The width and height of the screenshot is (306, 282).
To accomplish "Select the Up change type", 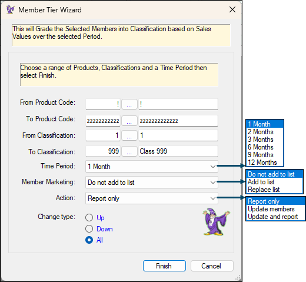I will click(x=89, y=217).
